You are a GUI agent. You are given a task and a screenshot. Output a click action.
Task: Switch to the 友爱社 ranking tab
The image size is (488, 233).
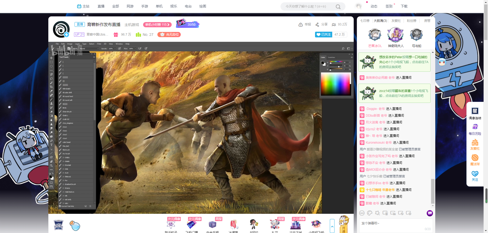(x=396, y=21)
